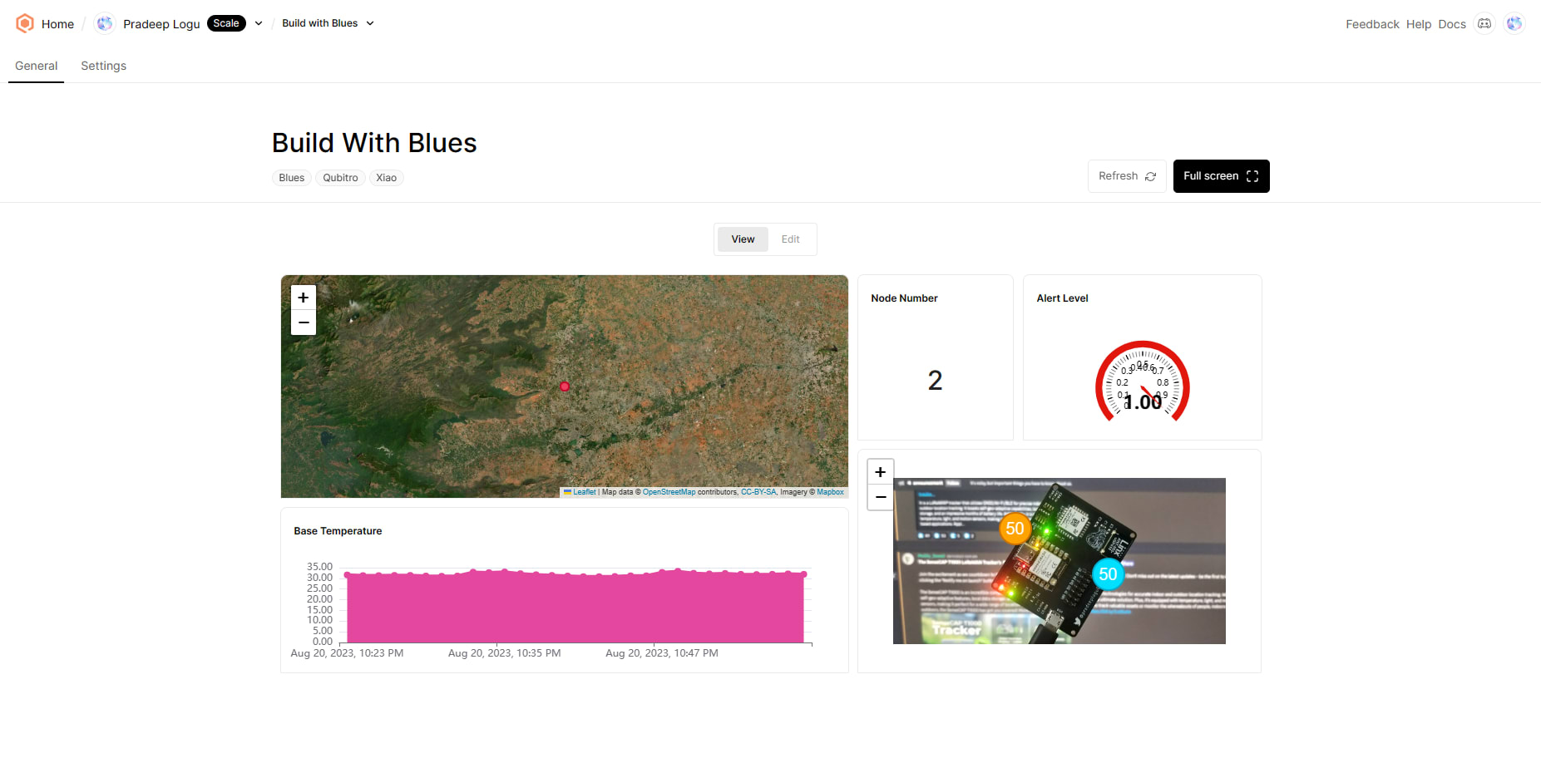Click the Full screen button
1541x763 pixels.
pos(1221,176)
